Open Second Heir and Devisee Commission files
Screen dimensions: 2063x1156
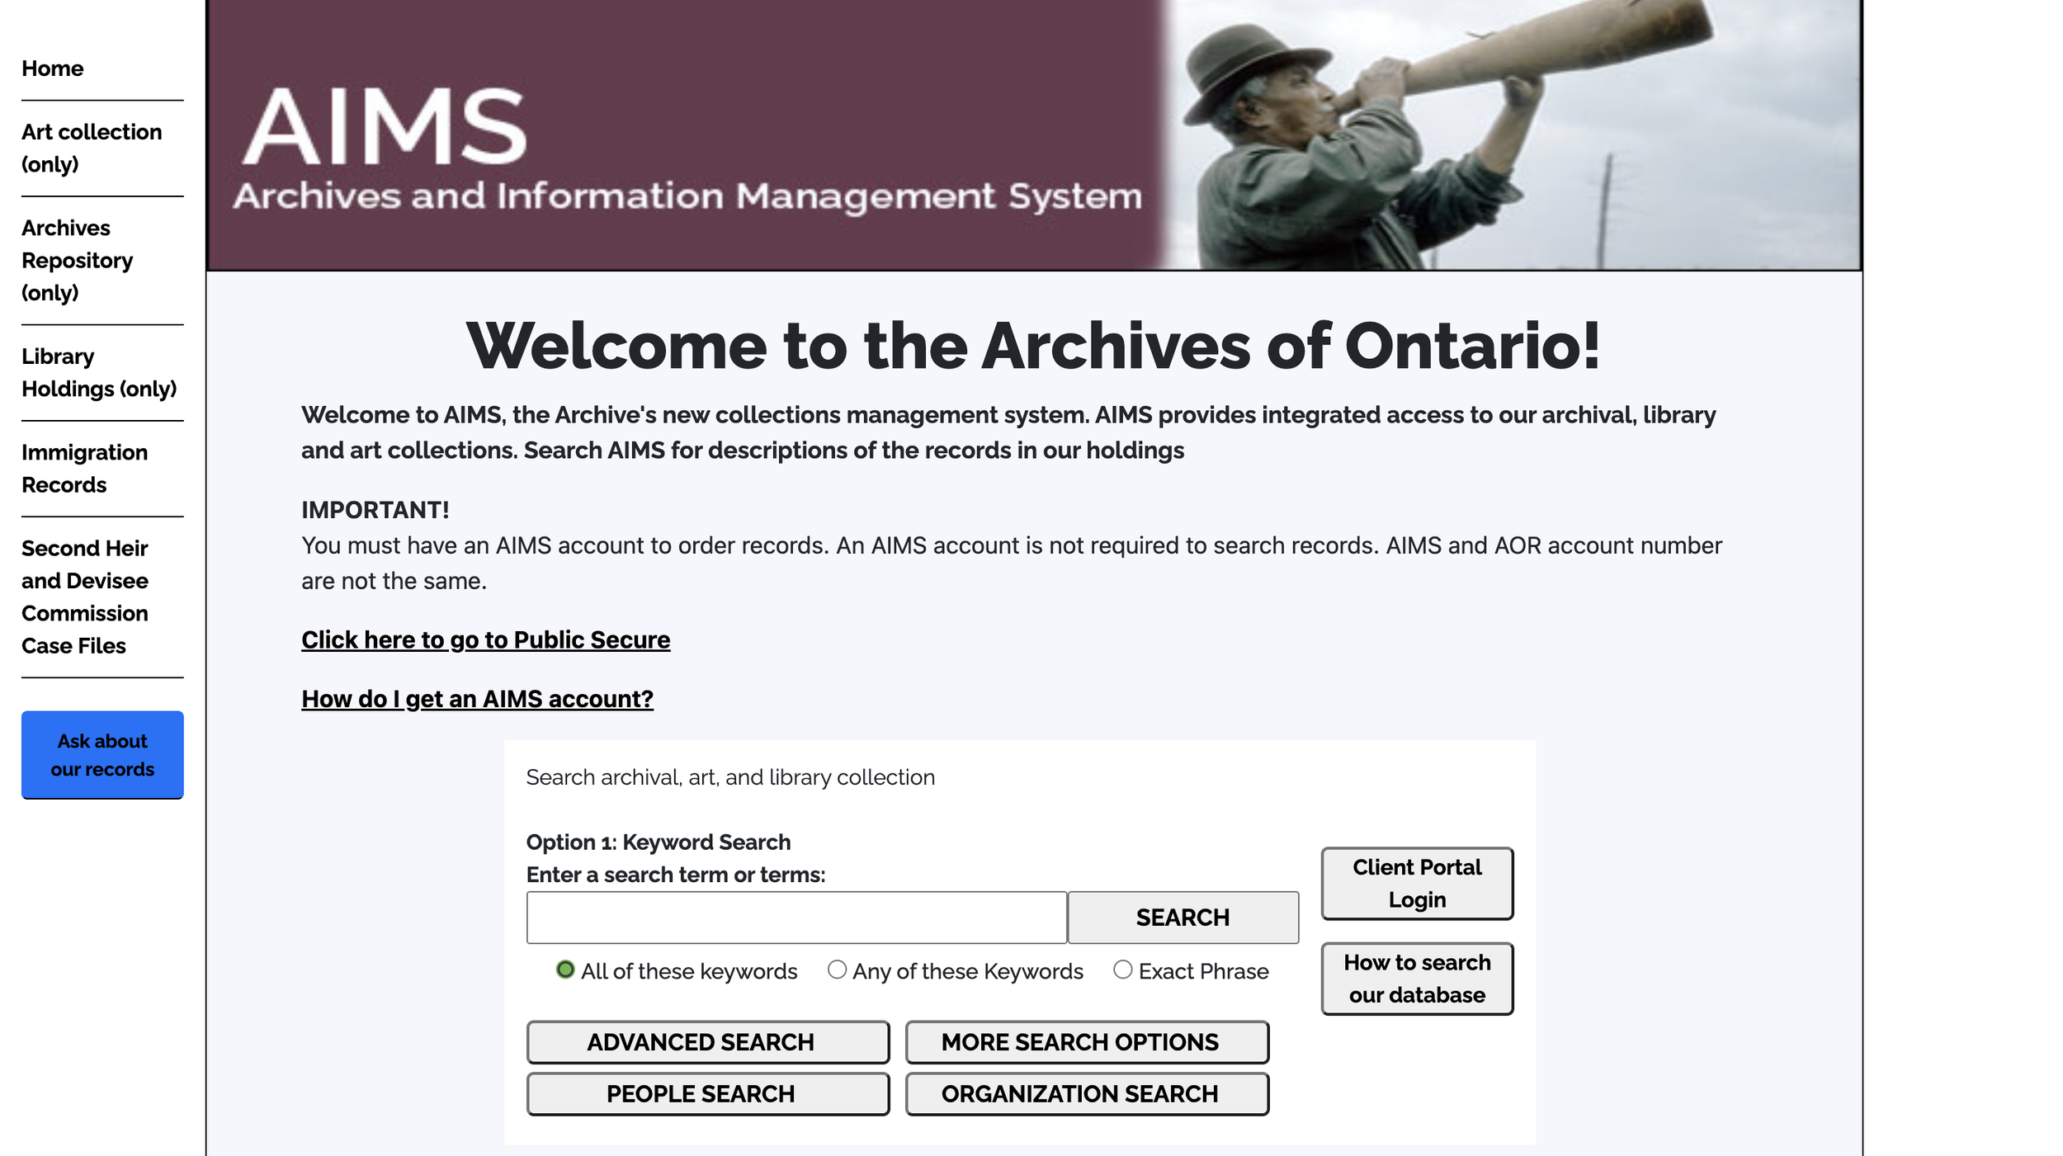point(84,597)
